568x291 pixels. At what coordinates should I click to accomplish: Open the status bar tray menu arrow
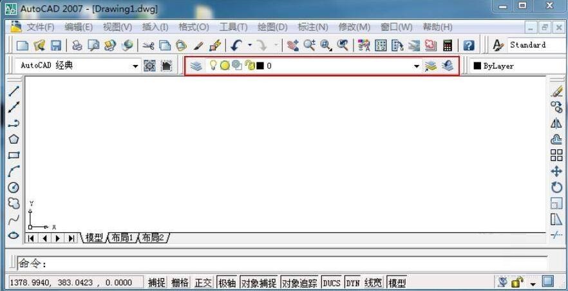(x=533, y=283)
